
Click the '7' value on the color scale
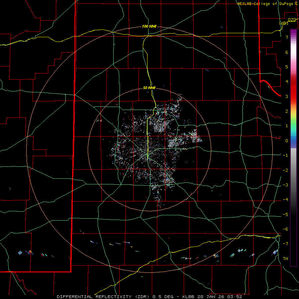[x=287, y=37]
